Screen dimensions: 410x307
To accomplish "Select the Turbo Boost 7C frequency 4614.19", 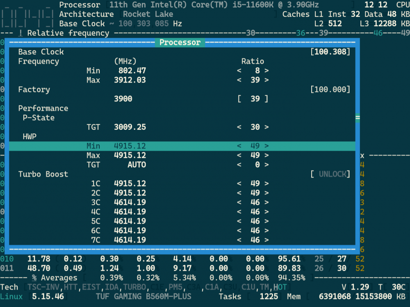I will (x=130, y=240).
